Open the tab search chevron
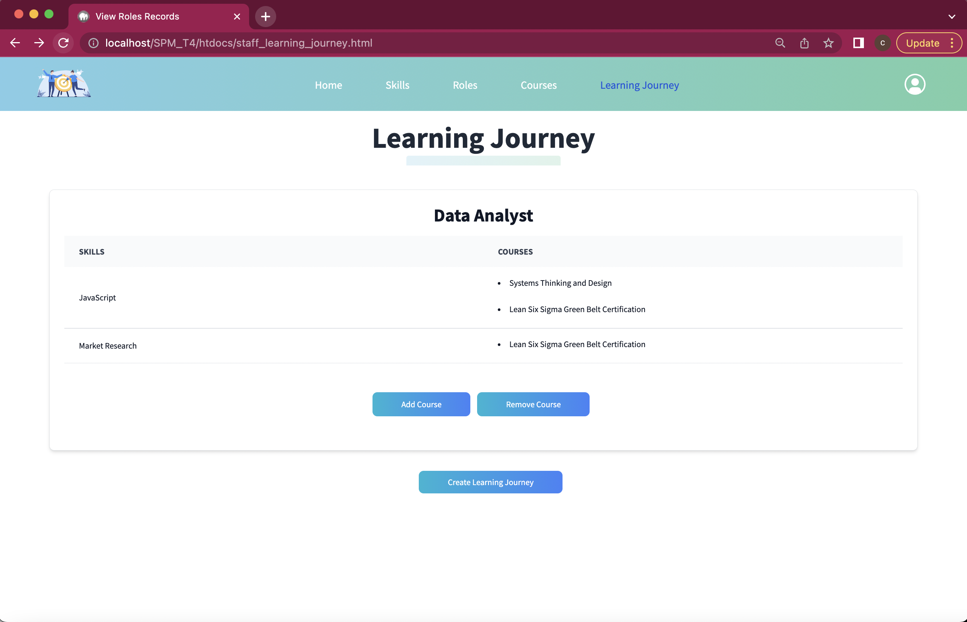Viewport: 967px width, 622px height. 952,16
